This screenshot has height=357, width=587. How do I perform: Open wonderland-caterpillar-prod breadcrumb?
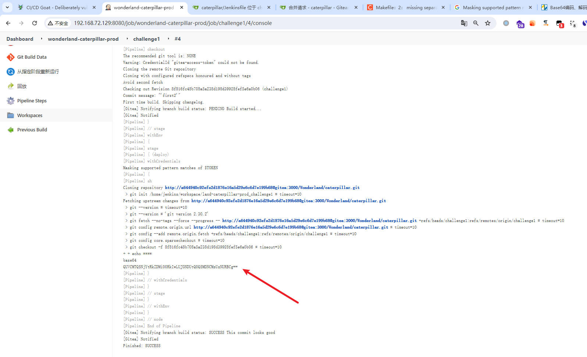point(83,39)
